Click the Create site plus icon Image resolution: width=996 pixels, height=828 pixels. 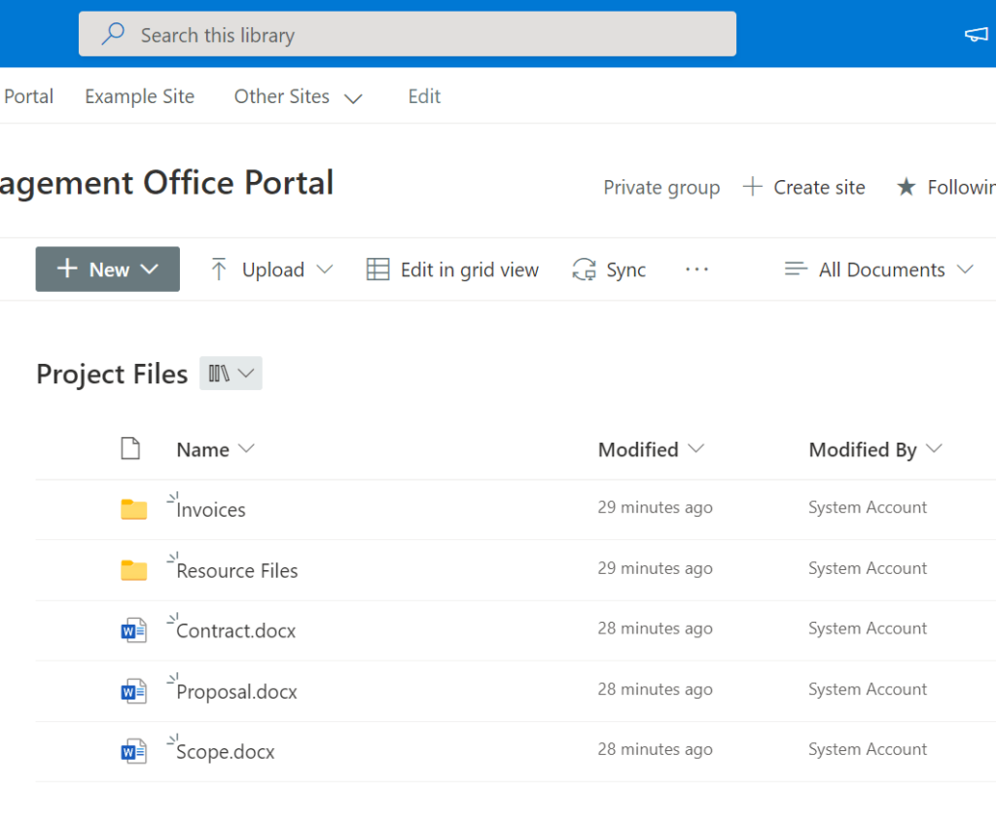[752, 187]
